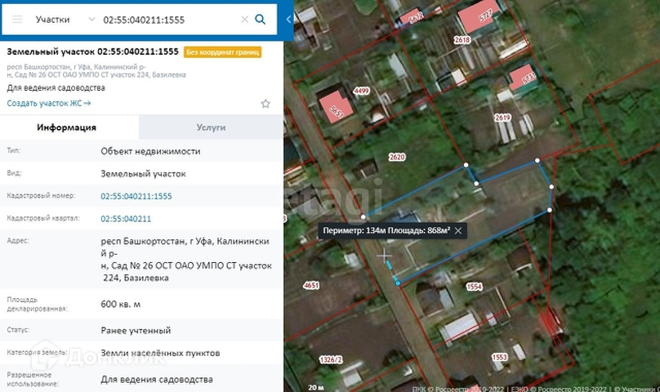
Task: Select parcel label 4651 on the map
Action: coord(310,286)
